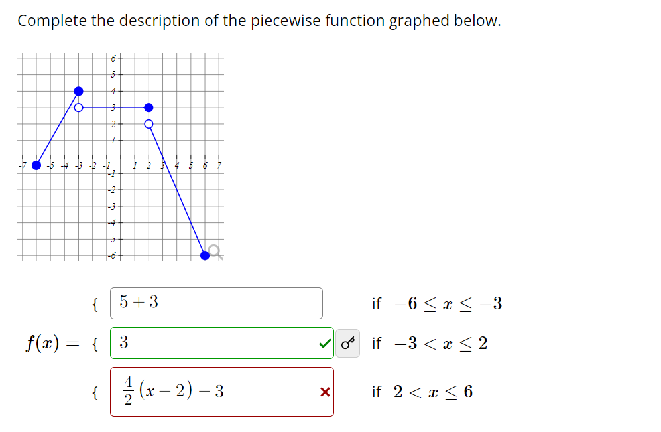Select the closed blue point at (-5, 0)

pyautogui.click(x=37, y=166)
